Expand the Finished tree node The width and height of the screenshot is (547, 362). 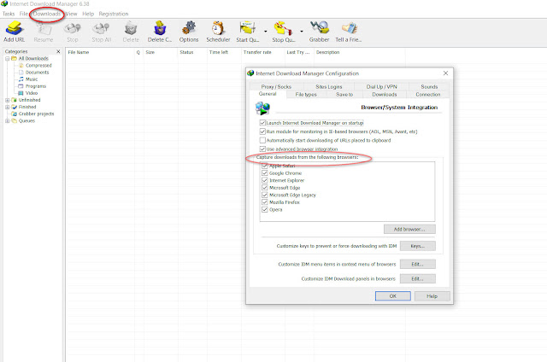click(x=8, y=107)
